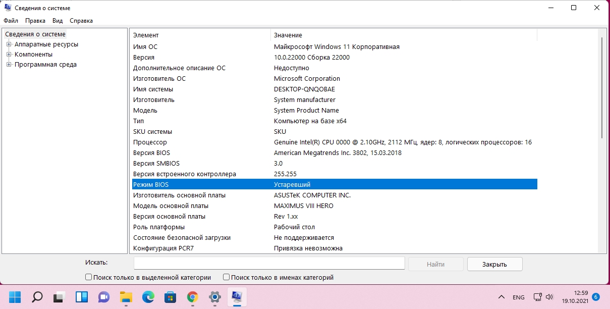Open the 'Правка' menu

(x=35, y=21)
